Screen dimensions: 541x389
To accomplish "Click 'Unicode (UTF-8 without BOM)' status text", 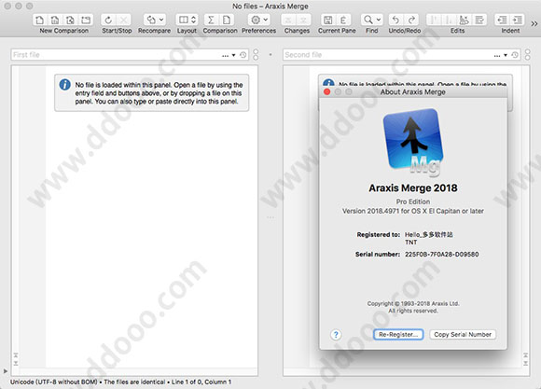I will point(54,382).
